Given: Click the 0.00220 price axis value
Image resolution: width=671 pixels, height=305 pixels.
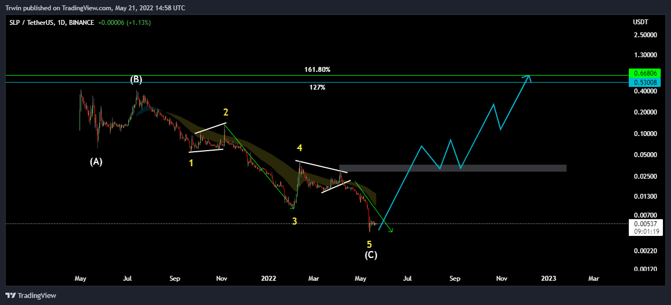Looking at the screenshot, I should click(645, 251).
